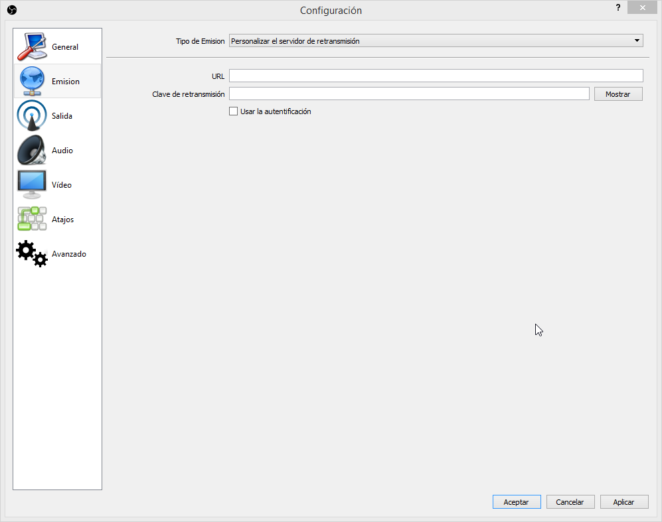This screenshot has height=522, width=662.
Task: Enable Usar la autentificación checkbox
Action: pyautogui.click(x=234, y=111)
